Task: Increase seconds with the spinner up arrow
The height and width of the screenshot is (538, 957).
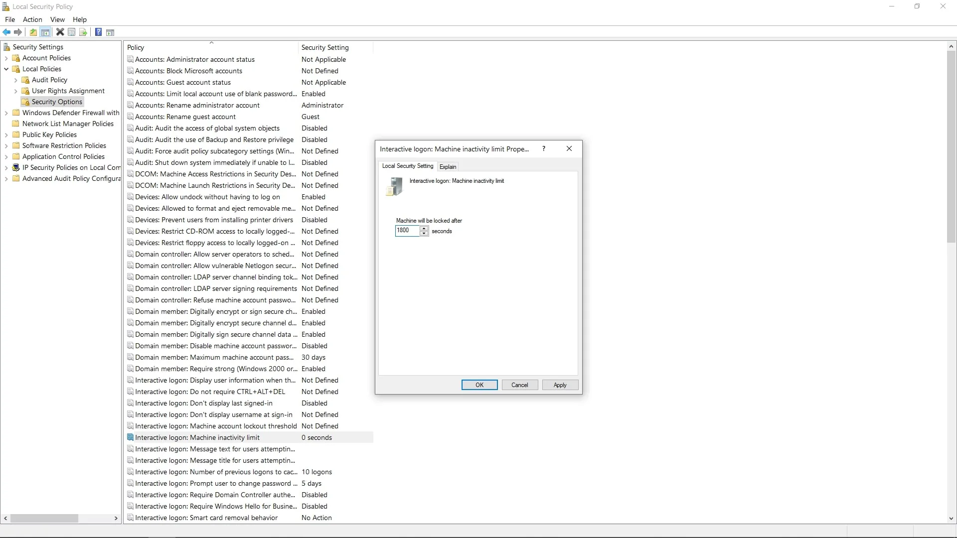Action: click(424, 228)
